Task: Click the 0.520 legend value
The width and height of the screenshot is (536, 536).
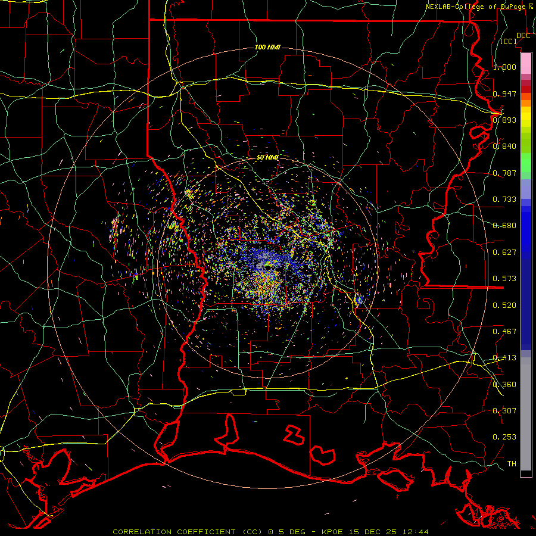Action: (504, 306)
